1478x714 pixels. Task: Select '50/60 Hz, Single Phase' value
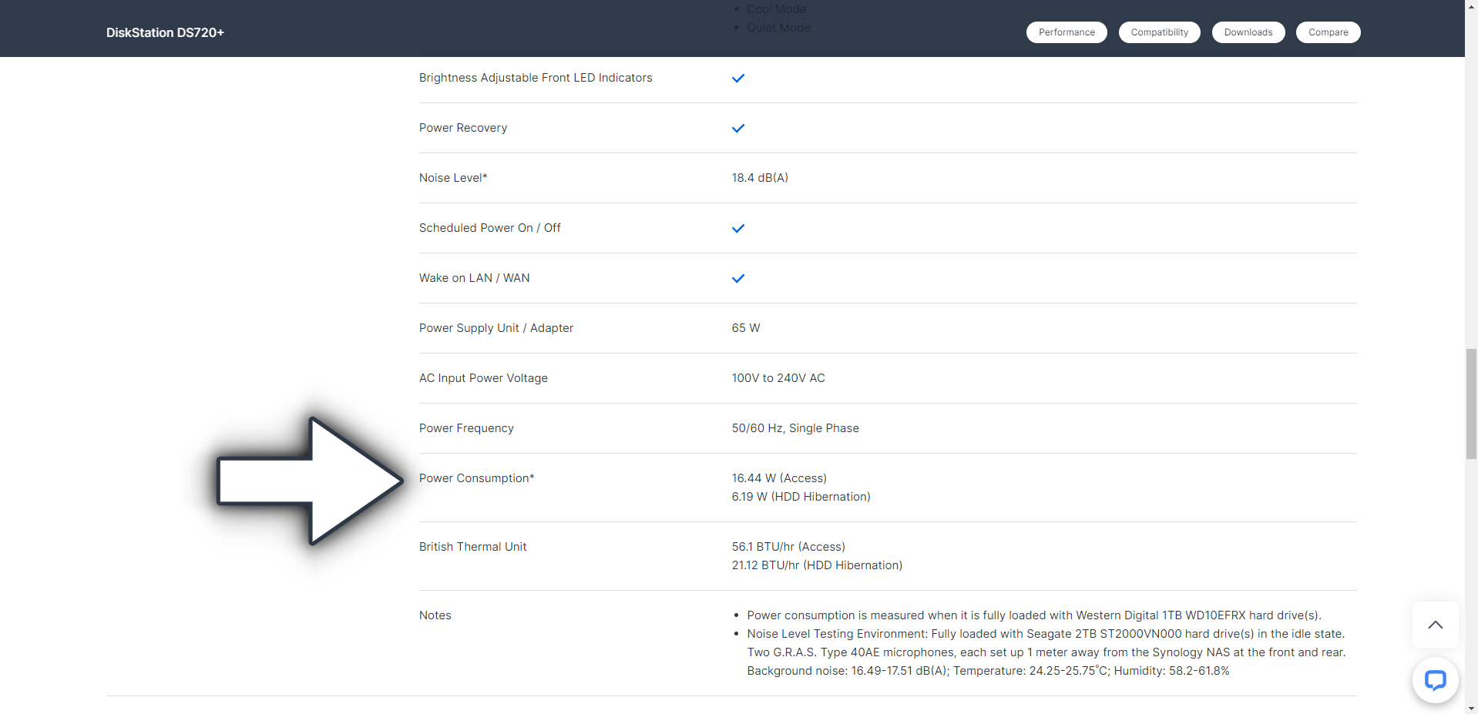[795, 428]
